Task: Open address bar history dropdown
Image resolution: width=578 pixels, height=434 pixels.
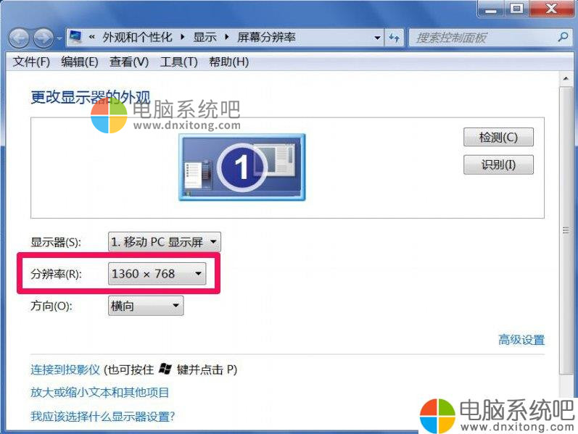Action: (377, 38)
